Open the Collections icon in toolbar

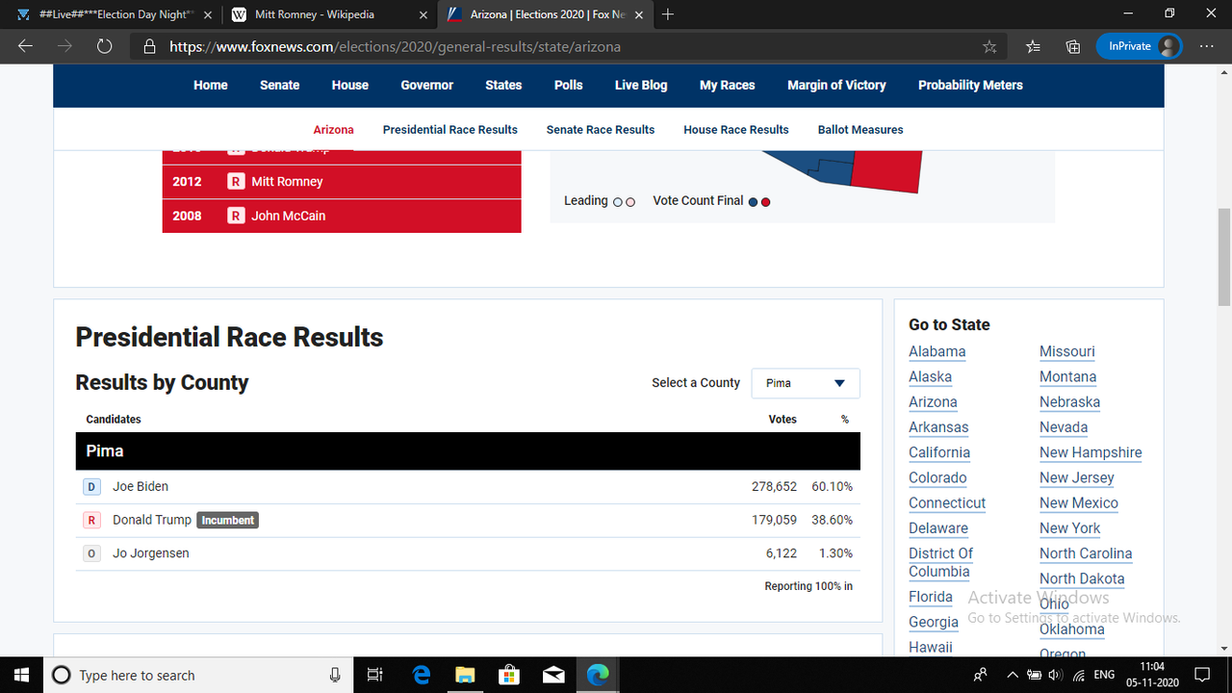click(x=1073, y=46)
